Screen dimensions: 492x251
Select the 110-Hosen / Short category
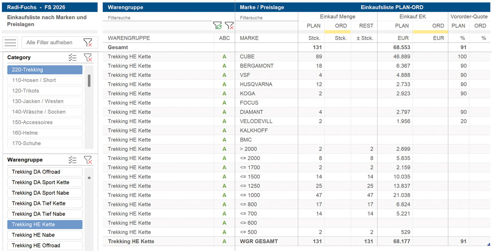(45, 80)
